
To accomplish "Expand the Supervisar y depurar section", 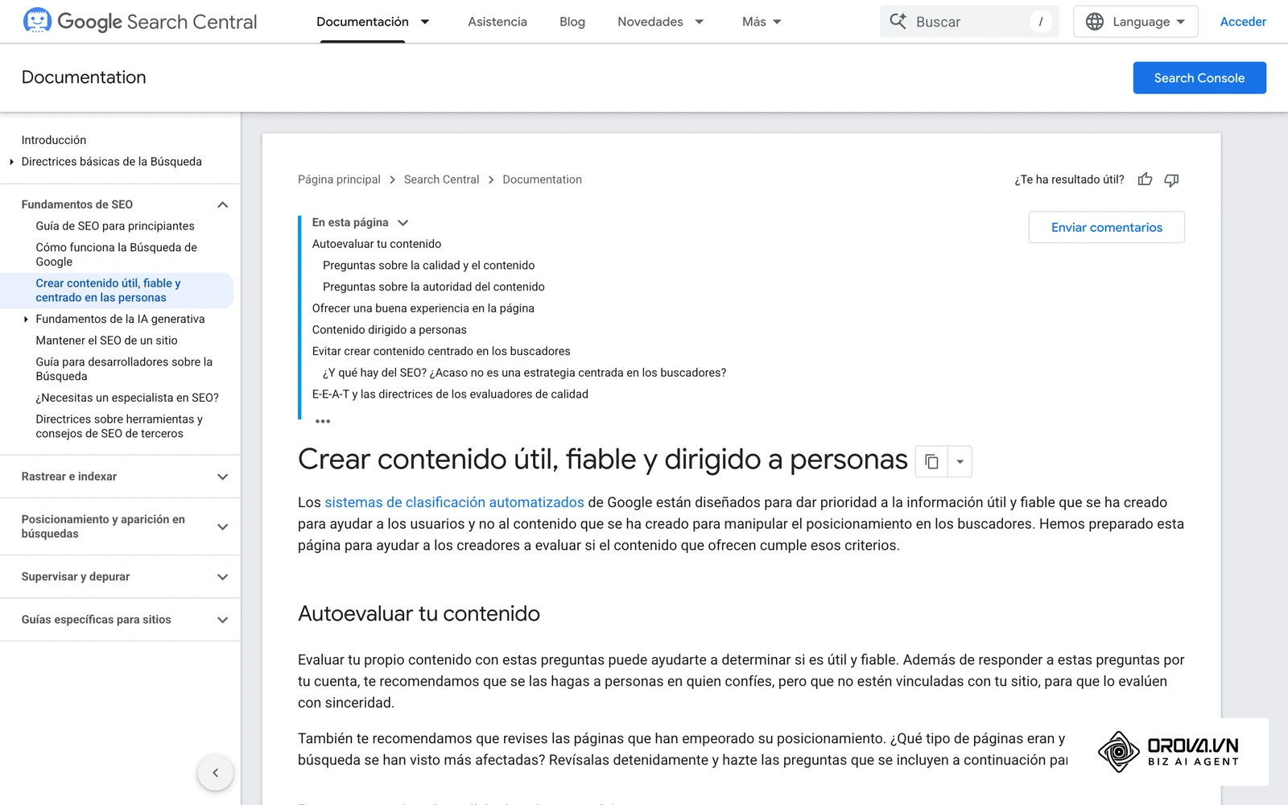I will point(222,576).
